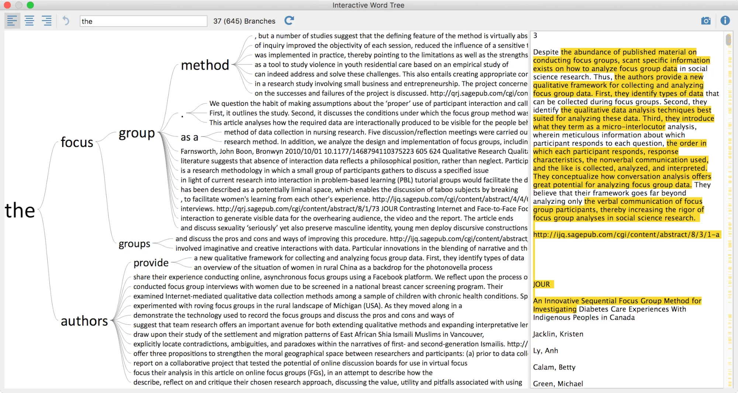Select the period '.' branch node

click(182, 115)
